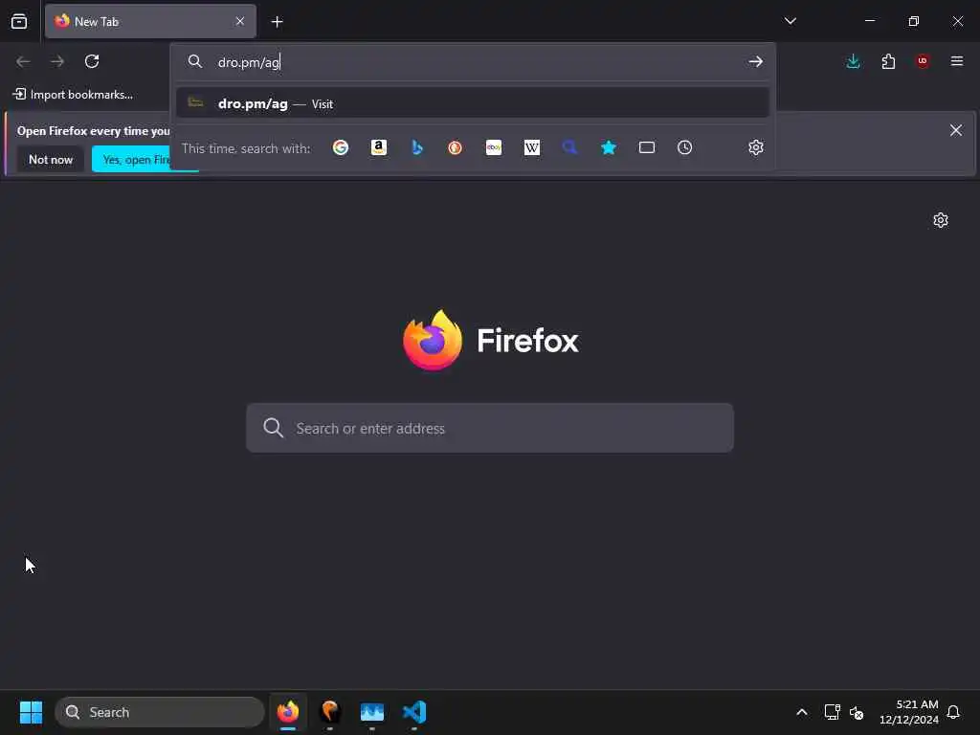Search in Bookmarks star icon
The image size is (980, 735).
(x=608, y=147)
